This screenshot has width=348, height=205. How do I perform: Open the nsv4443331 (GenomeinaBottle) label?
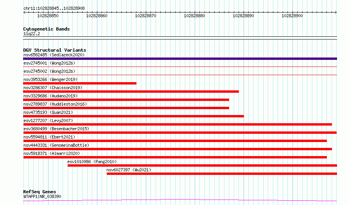tap(56, 145)
